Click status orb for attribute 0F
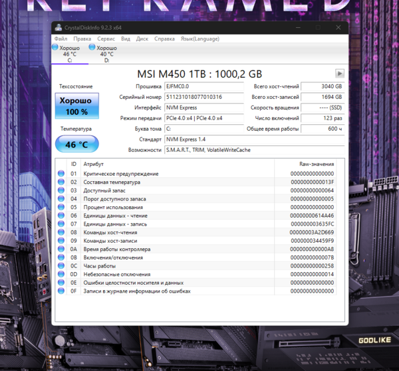This screenshot has height=371, width=399. click(x=61, y=291)
